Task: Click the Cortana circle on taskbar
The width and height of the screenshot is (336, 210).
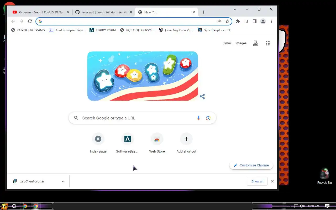Action: tap(14, 206)
